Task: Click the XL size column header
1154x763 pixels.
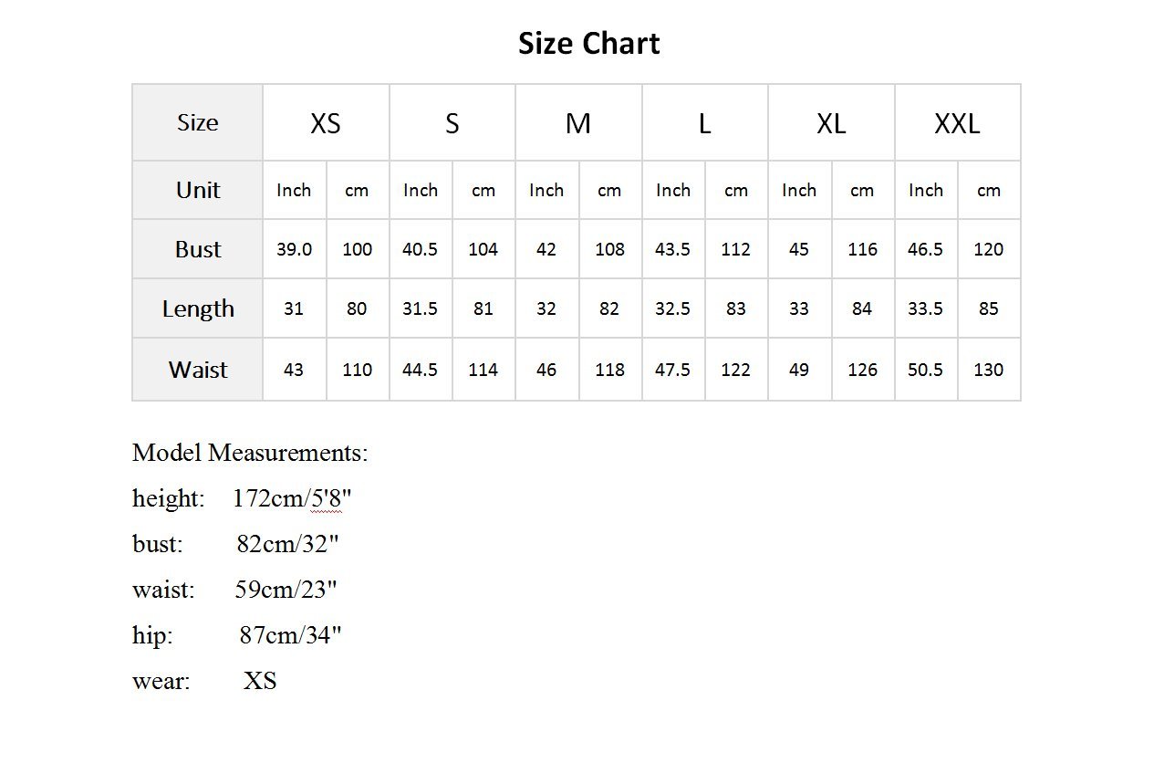Action: click(831, 123)
